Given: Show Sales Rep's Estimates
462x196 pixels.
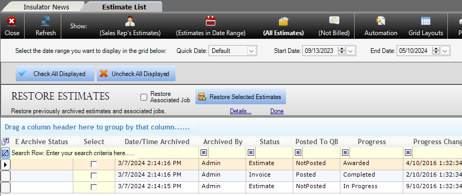Looking at the screenshot, I should pyautogui.click(x=130, y=26).
